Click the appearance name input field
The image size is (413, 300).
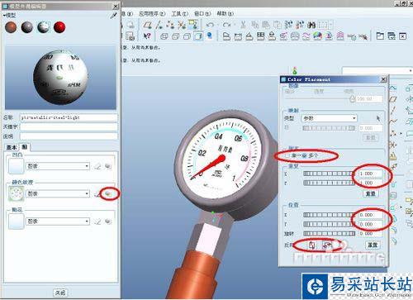(x=69, y=117)
